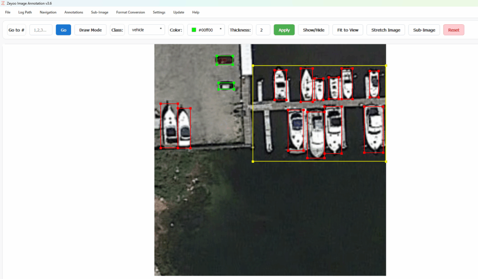This screenshot has width=478, height=279.
Task: Click the 'Class:' label
Action: 117,30
